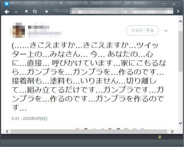This screenshot has width=184, height=147.
Task: Add page to favorites with star icon
Action: click(46, 11)
